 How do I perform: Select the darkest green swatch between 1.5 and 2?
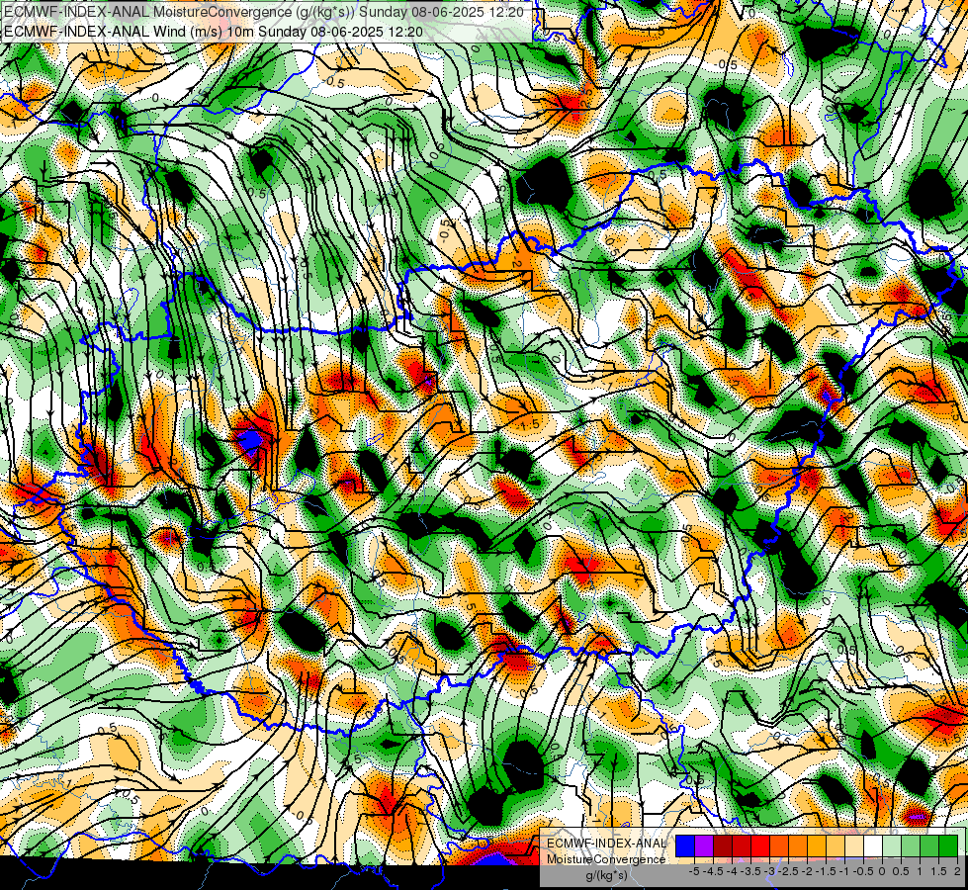pyautogui.click(x=948, y=846)
